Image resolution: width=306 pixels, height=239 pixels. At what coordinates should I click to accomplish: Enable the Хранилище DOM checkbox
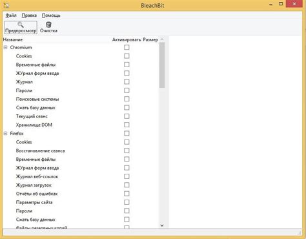pyautogui.click(x=127, y=125)
